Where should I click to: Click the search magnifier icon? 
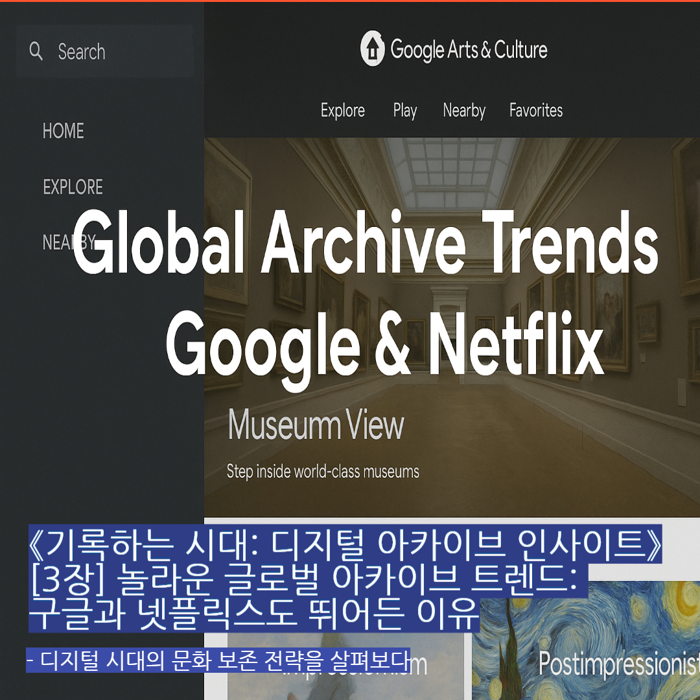pos(36,51)
